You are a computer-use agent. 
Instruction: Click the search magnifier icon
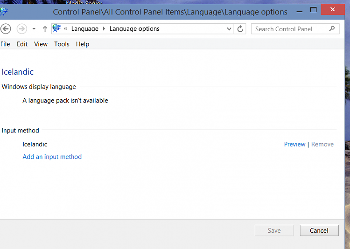(x=332, y=28)
